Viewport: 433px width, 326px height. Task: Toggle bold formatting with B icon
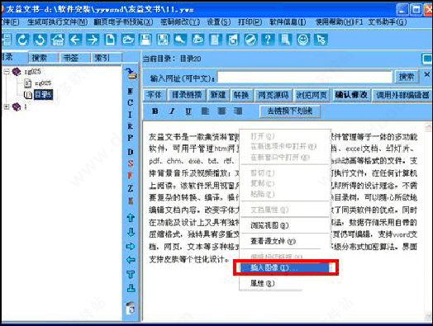(x=155, y=111)
